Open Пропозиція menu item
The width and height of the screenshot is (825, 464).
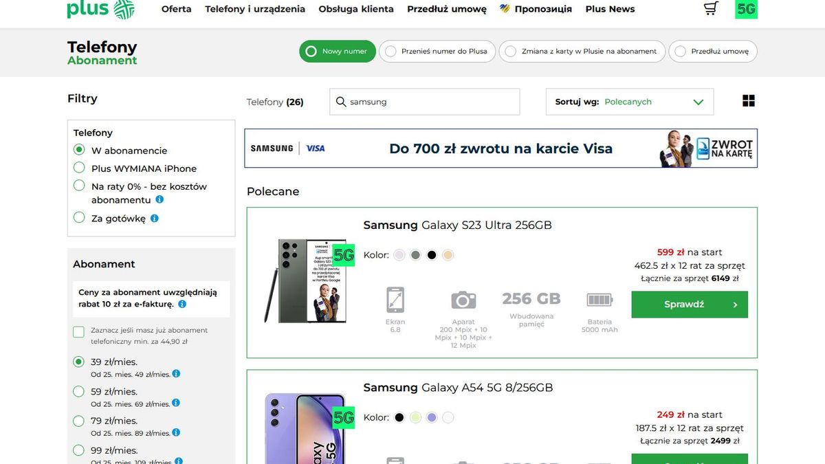[543, 9]
